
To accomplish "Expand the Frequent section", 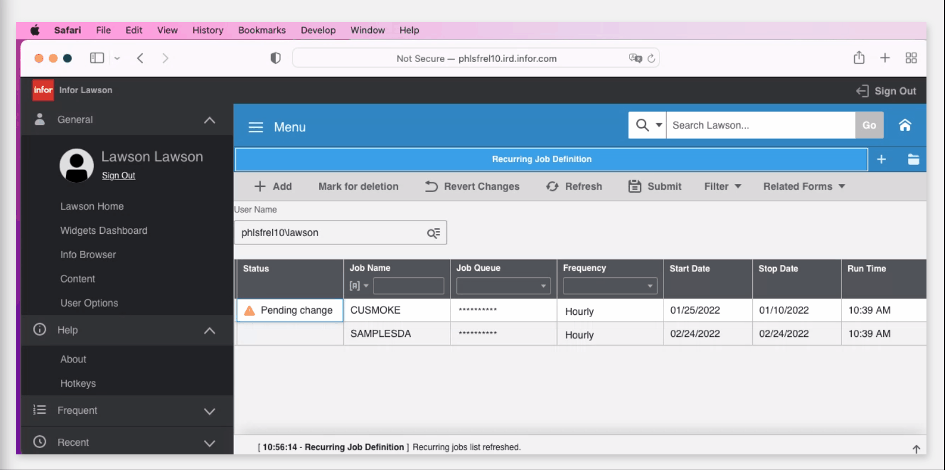I will click(210, 411).
